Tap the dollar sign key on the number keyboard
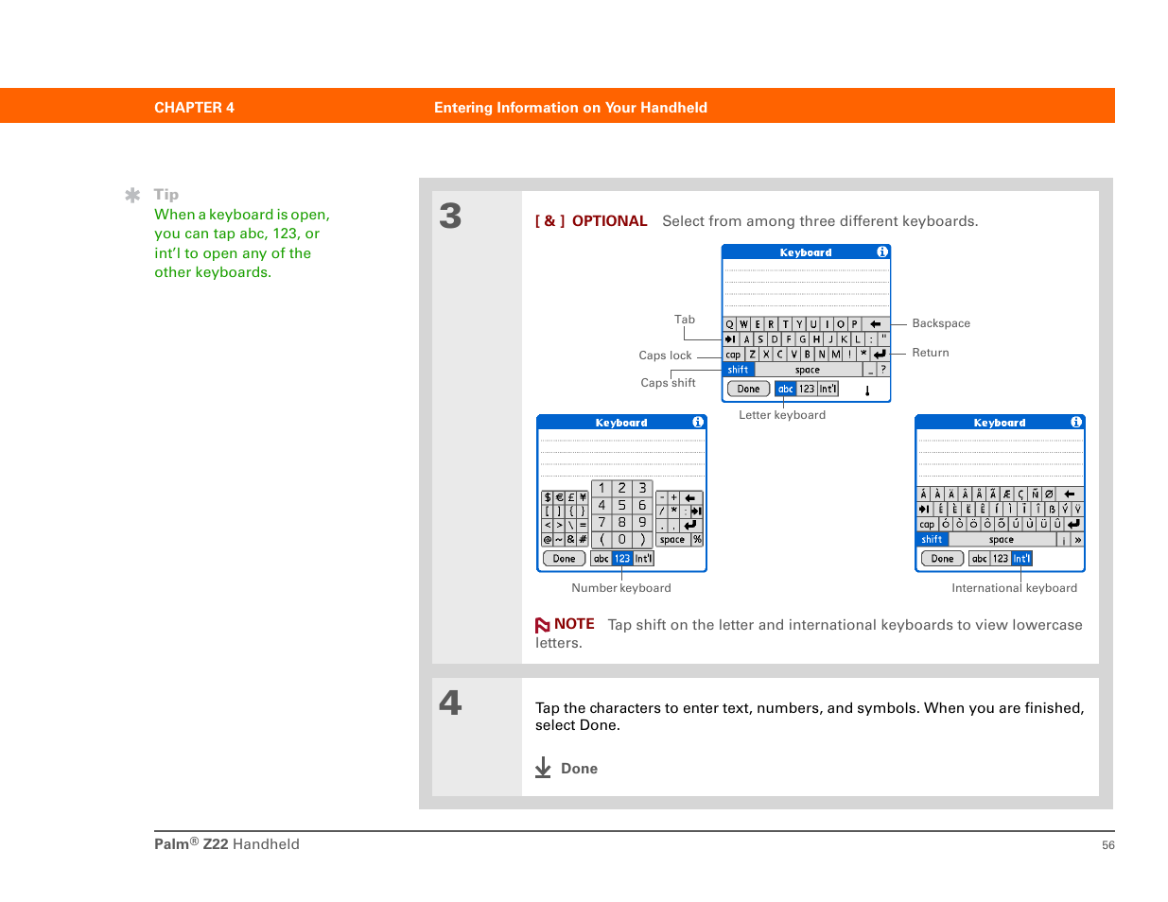This screenshot has height=902, width=1168. point(548,497)
